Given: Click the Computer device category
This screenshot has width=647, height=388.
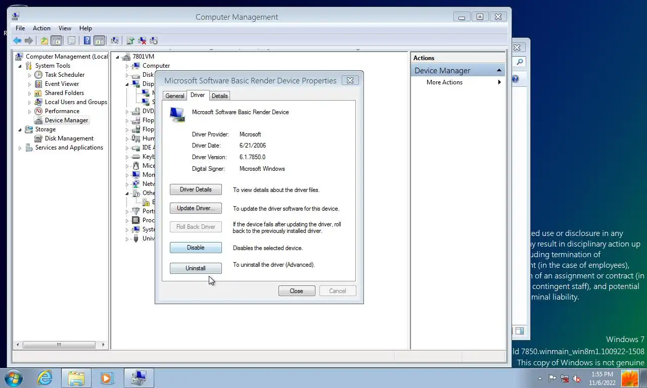Looking at the screenshot, I should click(156, 66).
